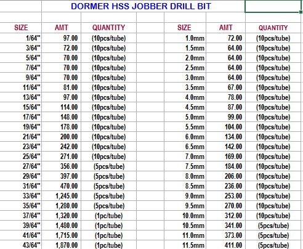Click quantity cell in the 37/64" row
This screenshot has height=249, width=303.
tap(108, 216)
